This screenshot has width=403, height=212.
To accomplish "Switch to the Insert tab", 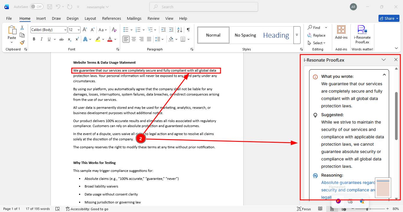I will pyautogui.click(x=41, y=18).
